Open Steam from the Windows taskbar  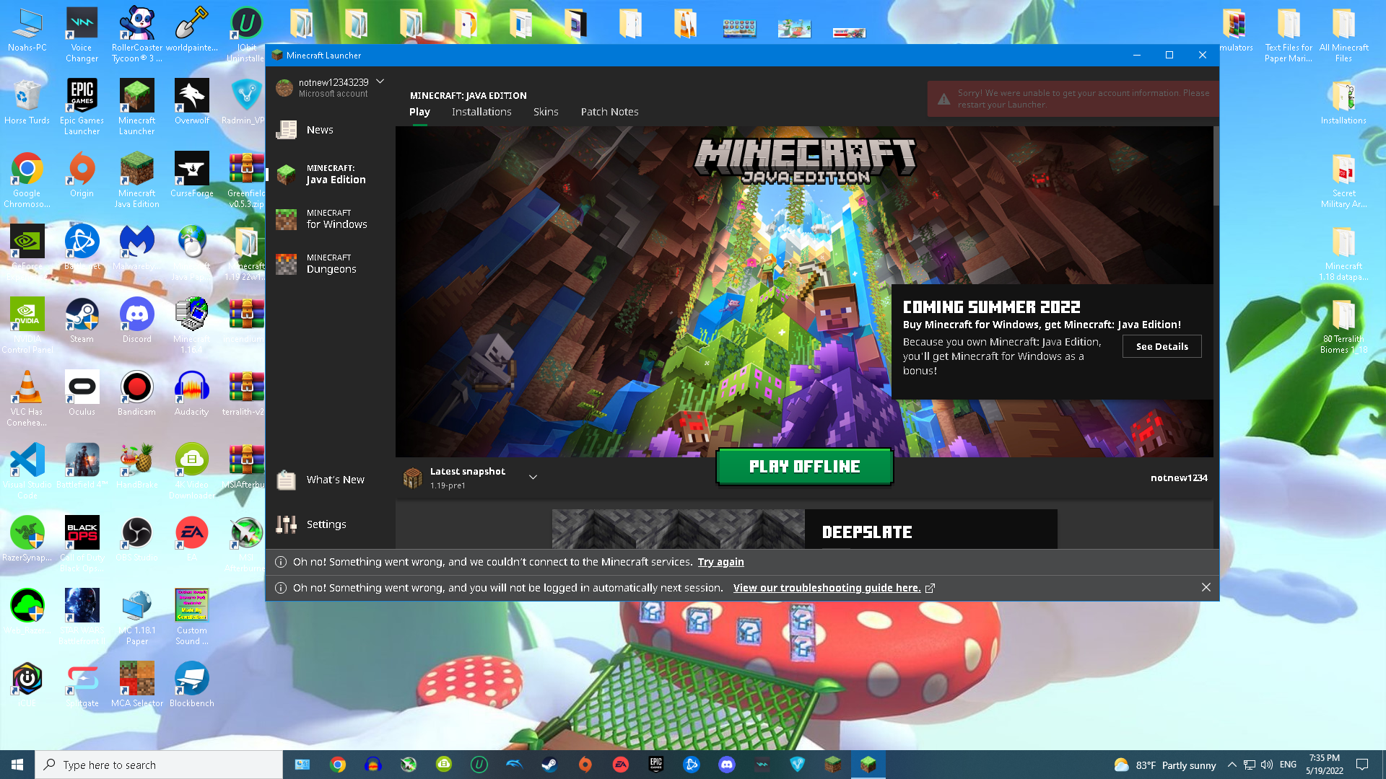[x=549, y=765]
